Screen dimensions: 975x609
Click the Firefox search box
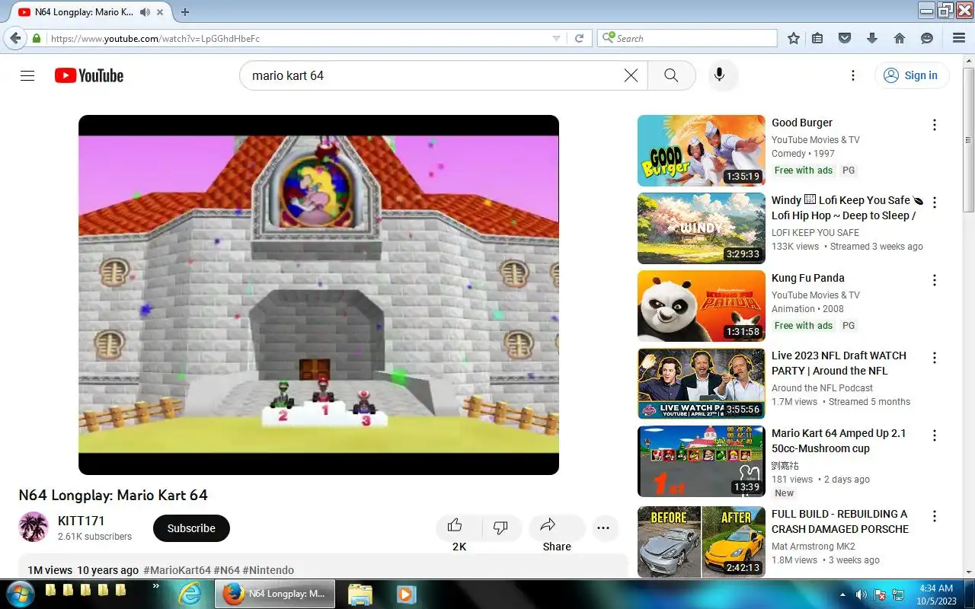(687, 38)
